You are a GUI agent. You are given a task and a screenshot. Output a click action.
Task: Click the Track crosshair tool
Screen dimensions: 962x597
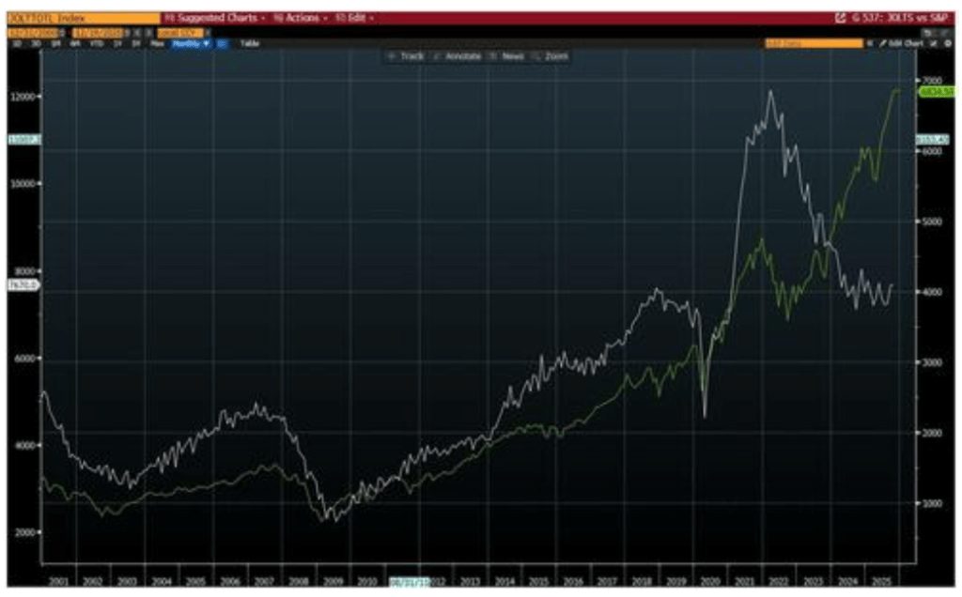click(406, 56)
